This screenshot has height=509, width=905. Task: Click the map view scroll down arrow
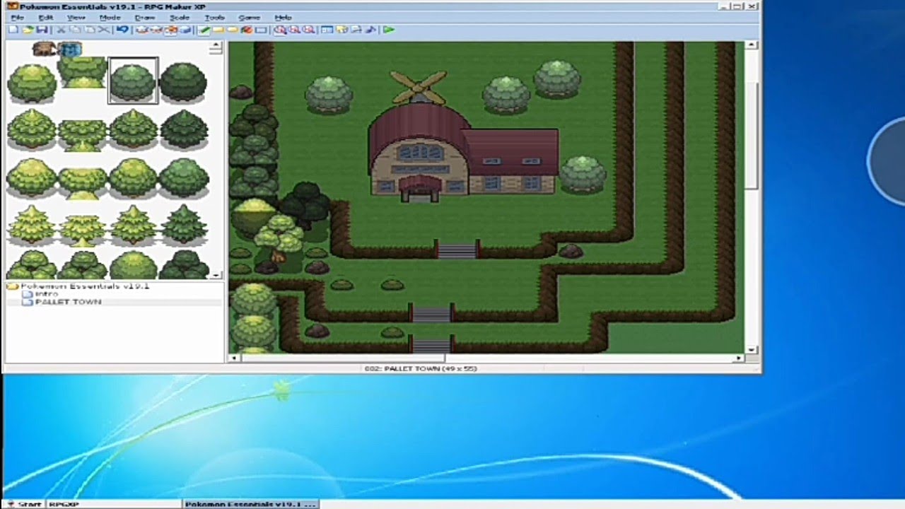coord(752,349)
